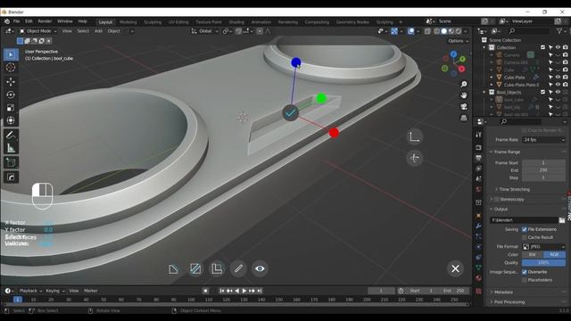This screenshot has height=321, width=571.
Task: Open File Format JPEG dropdown
Action: (543, 247)
